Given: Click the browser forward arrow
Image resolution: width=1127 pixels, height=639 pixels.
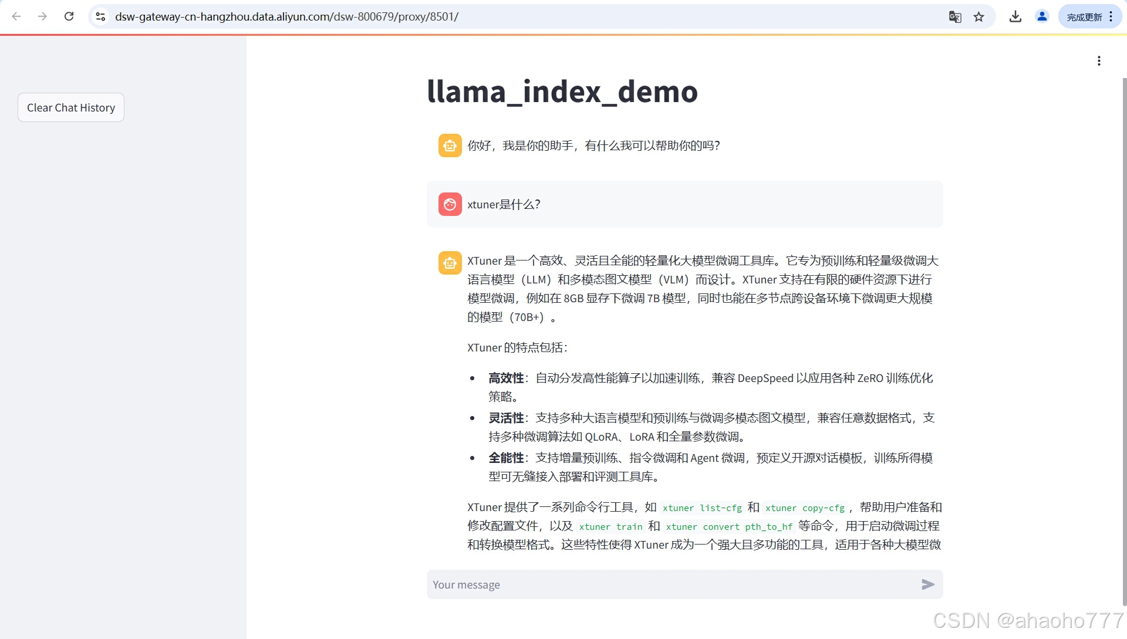Looking at the screenshot, I should click(x=42, y=16).
